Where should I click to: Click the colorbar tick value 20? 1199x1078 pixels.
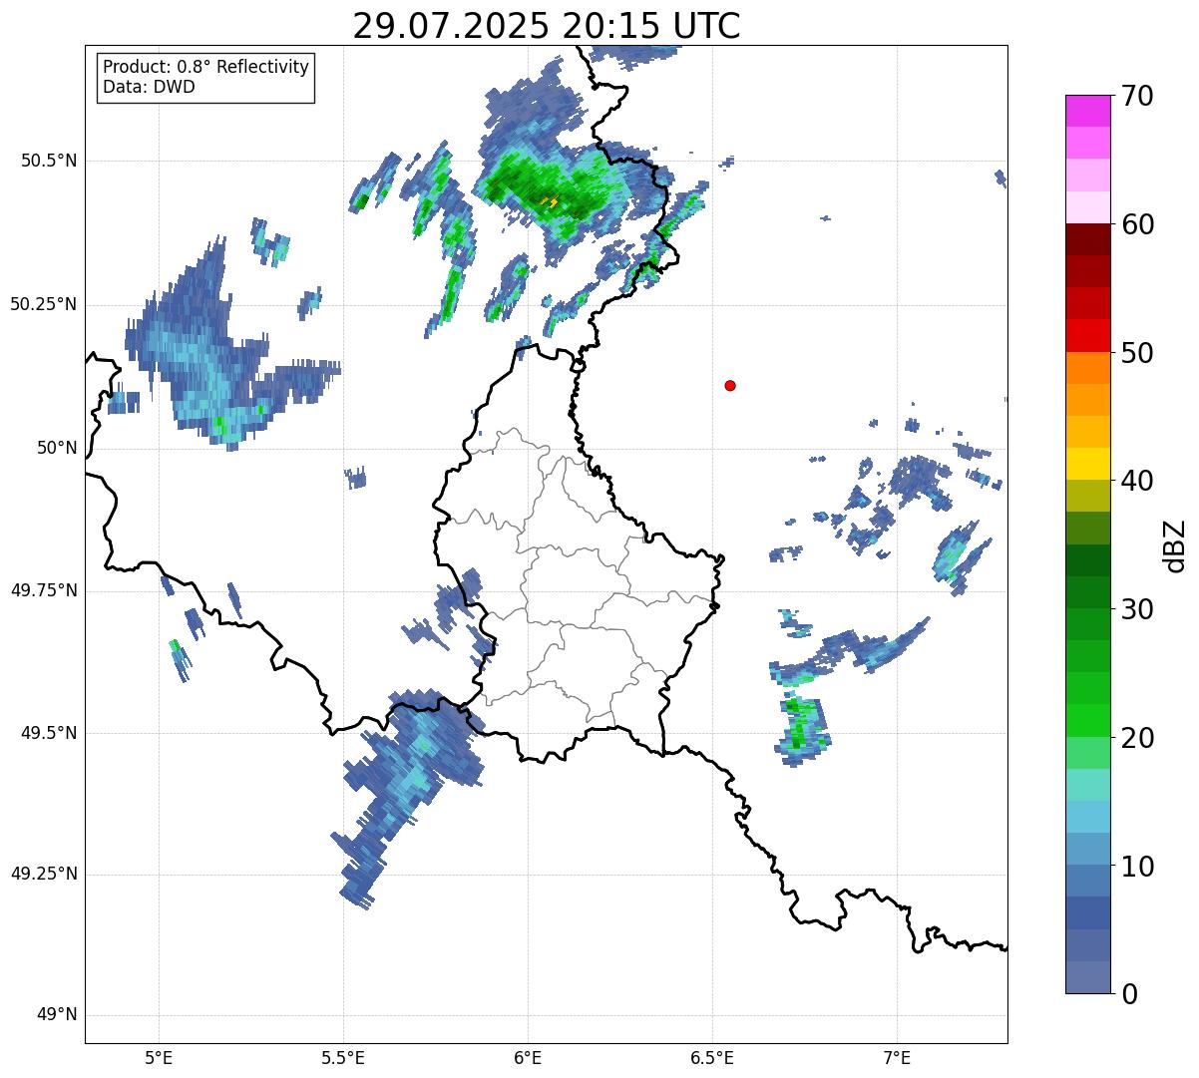click(x=1137, y=738)
